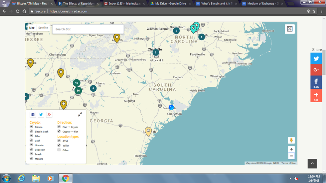
Task: Share via Google Plus sidebar button
Action: [x=316, y=70]
